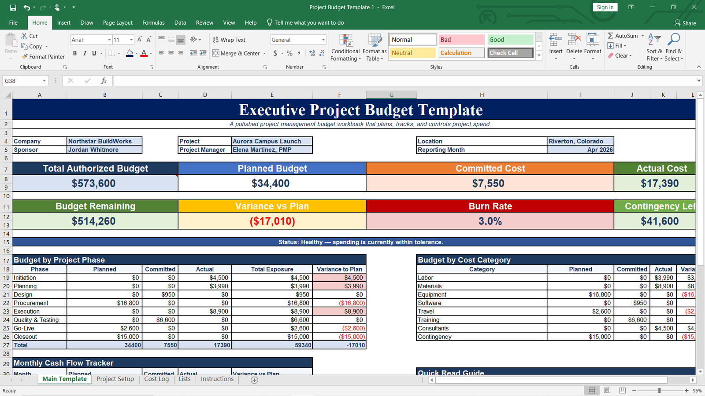Toggle Wrap Text for the cell
Screen dimensions: 705x396
[229, 40]
